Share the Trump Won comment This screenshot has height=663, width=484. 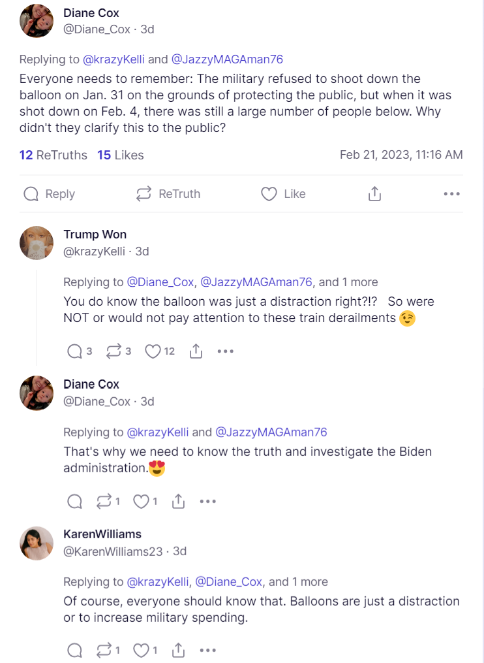pos(196,351)
